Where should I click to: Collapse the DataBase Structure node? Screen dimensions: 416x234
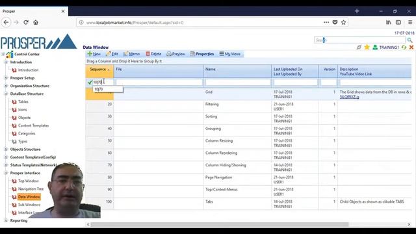pyautogui.click(x=6, y=94)
